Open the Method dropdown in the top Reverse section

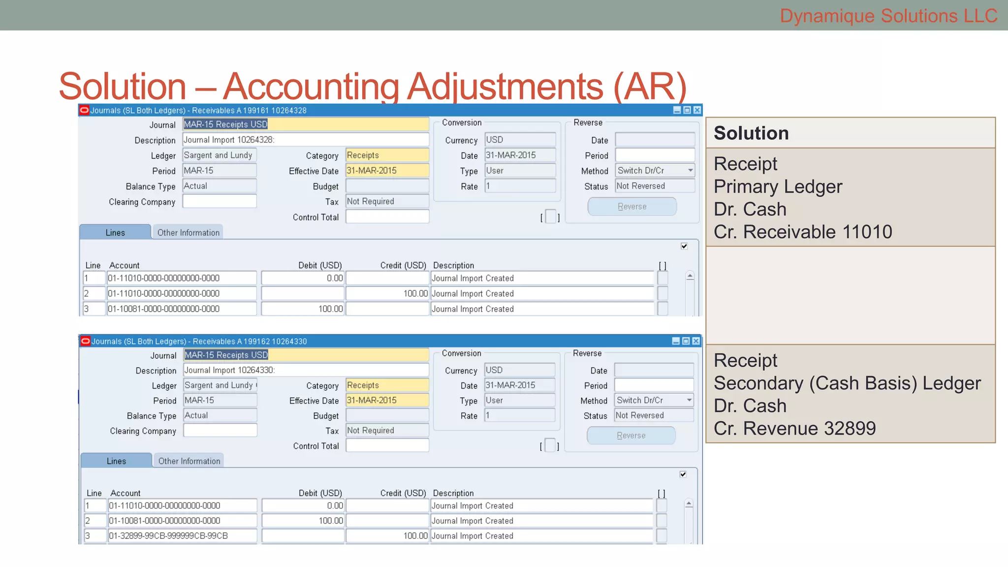(690, 170)
